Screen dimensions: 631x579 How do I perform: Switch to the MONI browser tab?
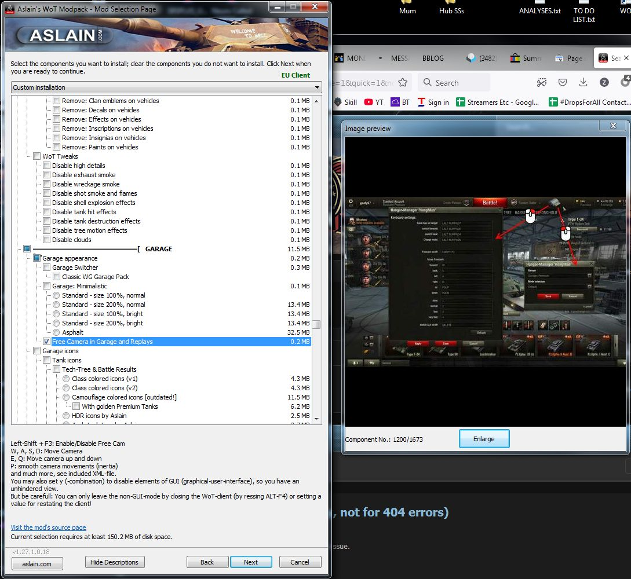[350, 58]
